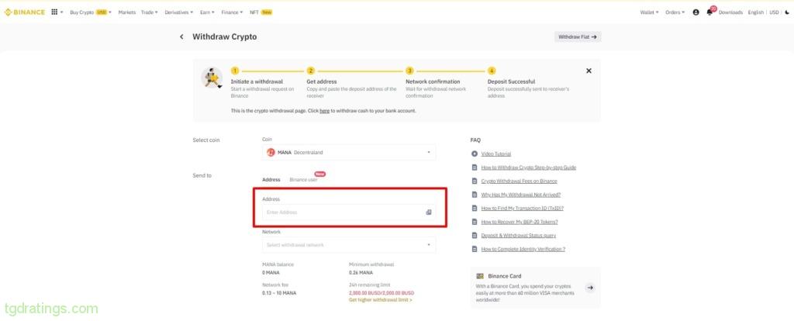This screenshot has height=321, width=794.
Task: Click the Binance logo
Action: tap(24, 12)
